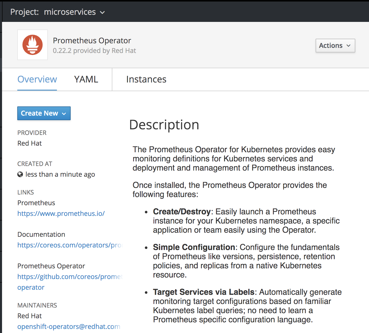Click the 'less than a minute ago' timestamp
Image resolution: width=369 pixels, height=333 pixels.
coord(60,174)
